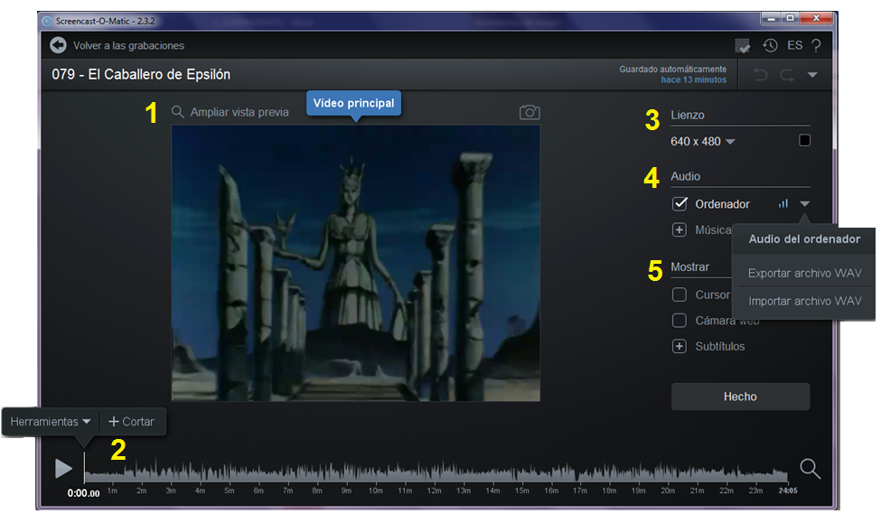The width and height of the screenshot is (881, 514).
Task: Undo the last edit
Action: [761, 74]
